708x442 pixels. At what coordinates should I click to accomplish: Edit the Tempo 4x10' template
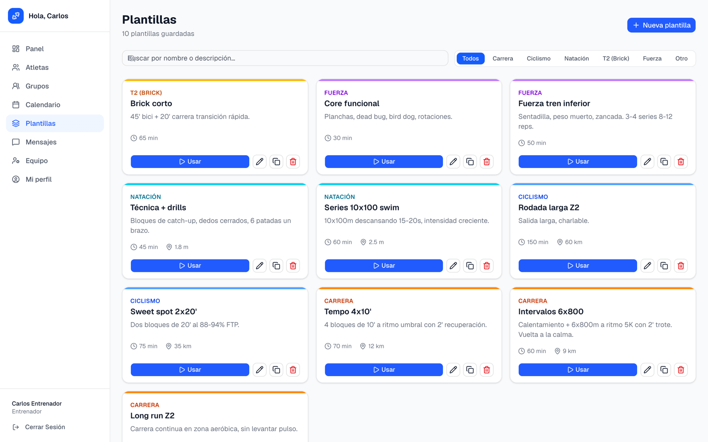click(454, 370)
